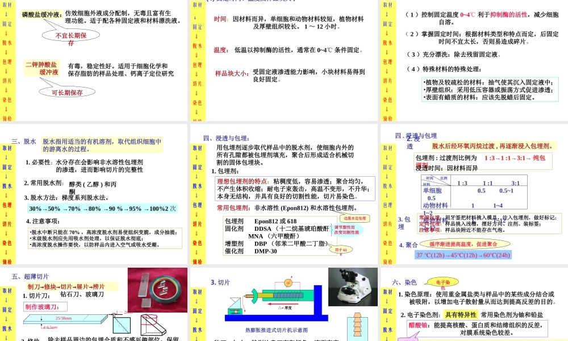Screen dimensions: 568x341
Task: Click the 边聚水边包埋 callout
Action: [x=354, y=218]
